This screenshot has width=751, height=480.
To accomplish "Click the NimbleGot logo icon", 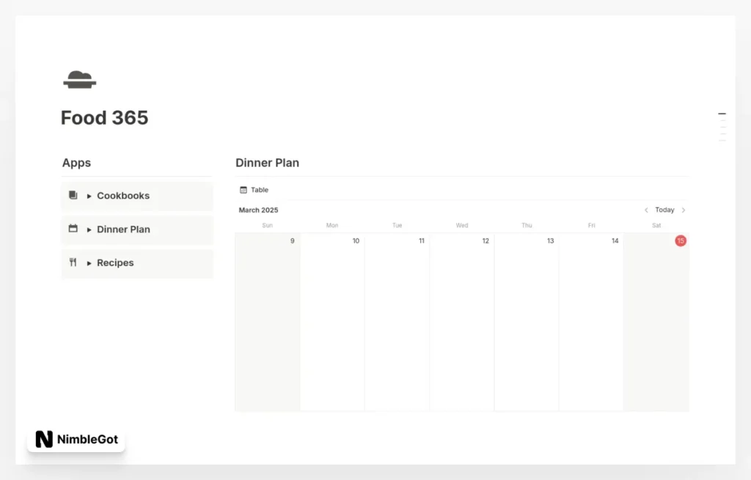I will coord(44,439).
